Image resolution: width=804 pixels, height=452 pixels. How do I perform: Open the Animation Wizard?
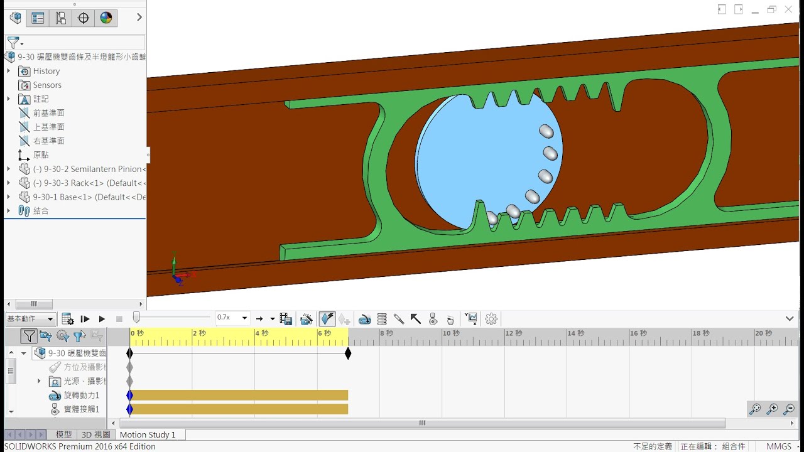tap(307, 319)
